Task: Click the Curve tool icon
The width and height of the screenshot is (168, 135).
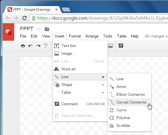Action: pyautogui.click(x=112, y=110)
